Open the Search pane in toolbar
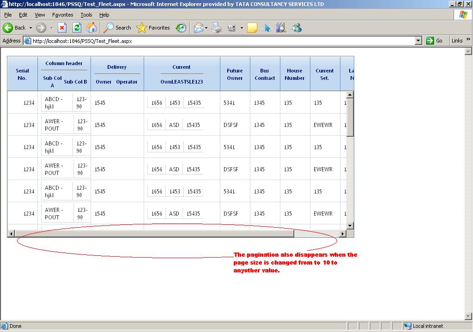Image resolution: width=473 pixels, height=332 pixels. click(x=117, y=28)
